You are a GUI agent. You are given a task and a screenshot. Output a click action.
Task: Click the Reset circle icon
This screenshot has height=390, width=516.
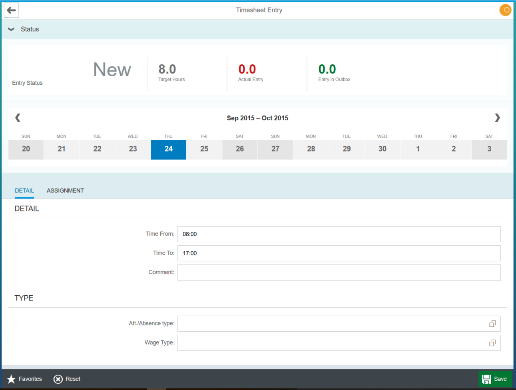pyautogui.click(x=58, y=379)
